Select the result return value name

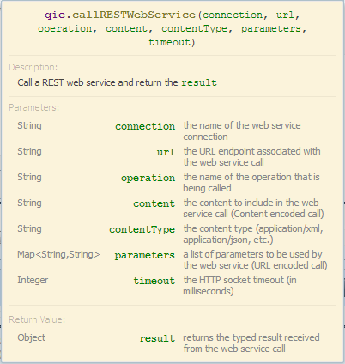[157, 338]
